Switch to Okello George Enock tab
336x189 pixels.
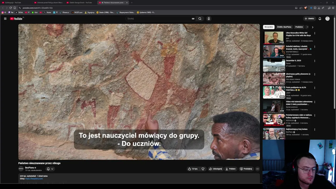point(80,3)
